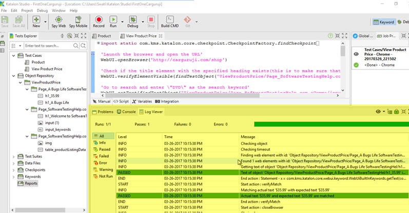
Task: Toggle the Passed log filter
Action: [x=102, y=149]
